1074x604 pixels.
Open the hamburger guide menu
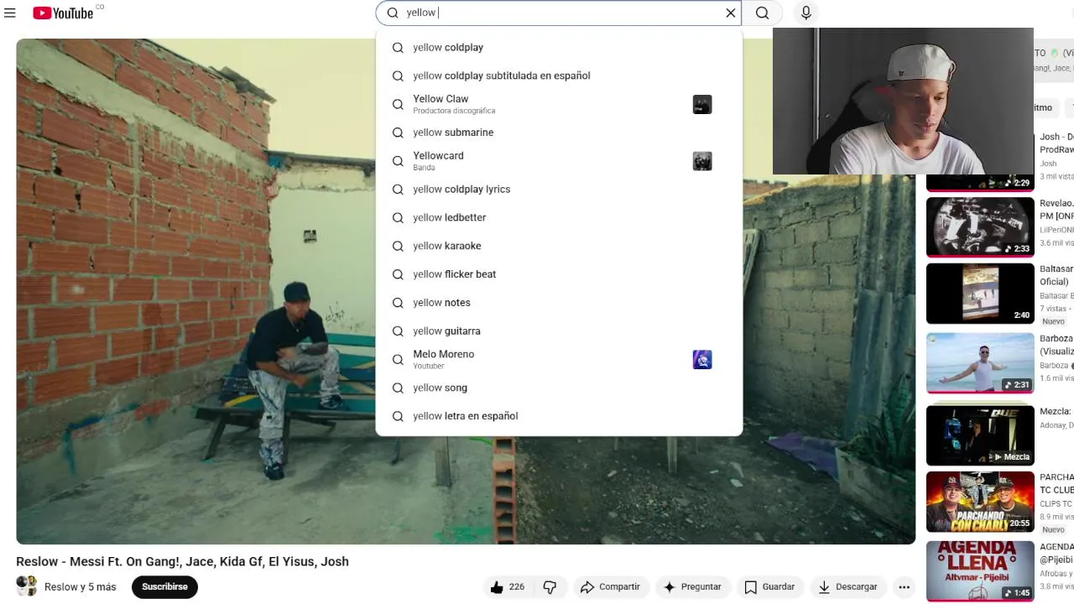pos(10,13)
